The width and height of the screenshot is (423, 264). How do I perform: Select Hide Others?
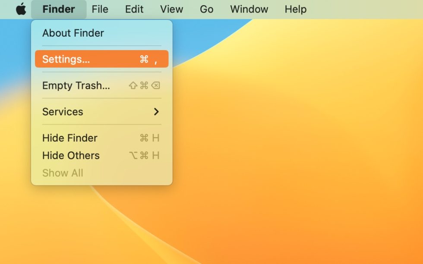(70, 155)
